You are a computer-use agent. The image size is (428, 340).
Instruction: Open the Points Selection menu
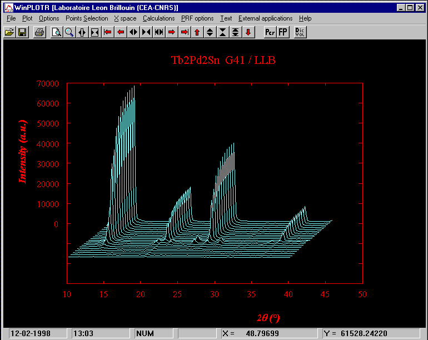click(x=87, y=18)
